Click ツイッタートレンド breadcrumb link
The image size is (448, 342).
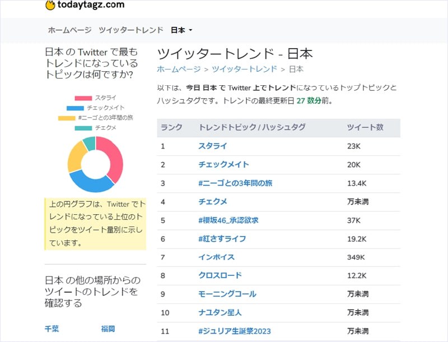tap(245, 69)
